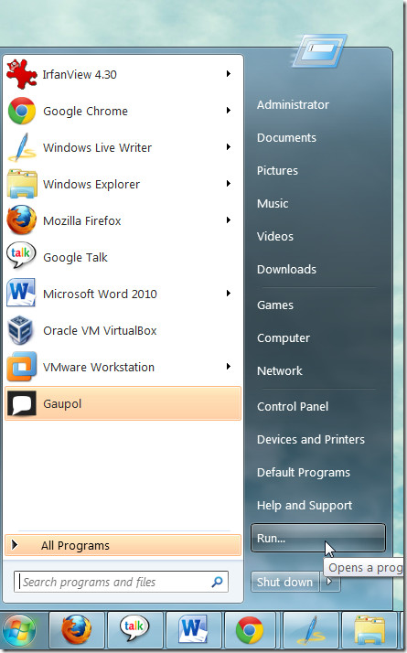Viewport: 407px width, 653px height.
Task: Click Firefox icon on the taskbar
Action: (77, 628)
